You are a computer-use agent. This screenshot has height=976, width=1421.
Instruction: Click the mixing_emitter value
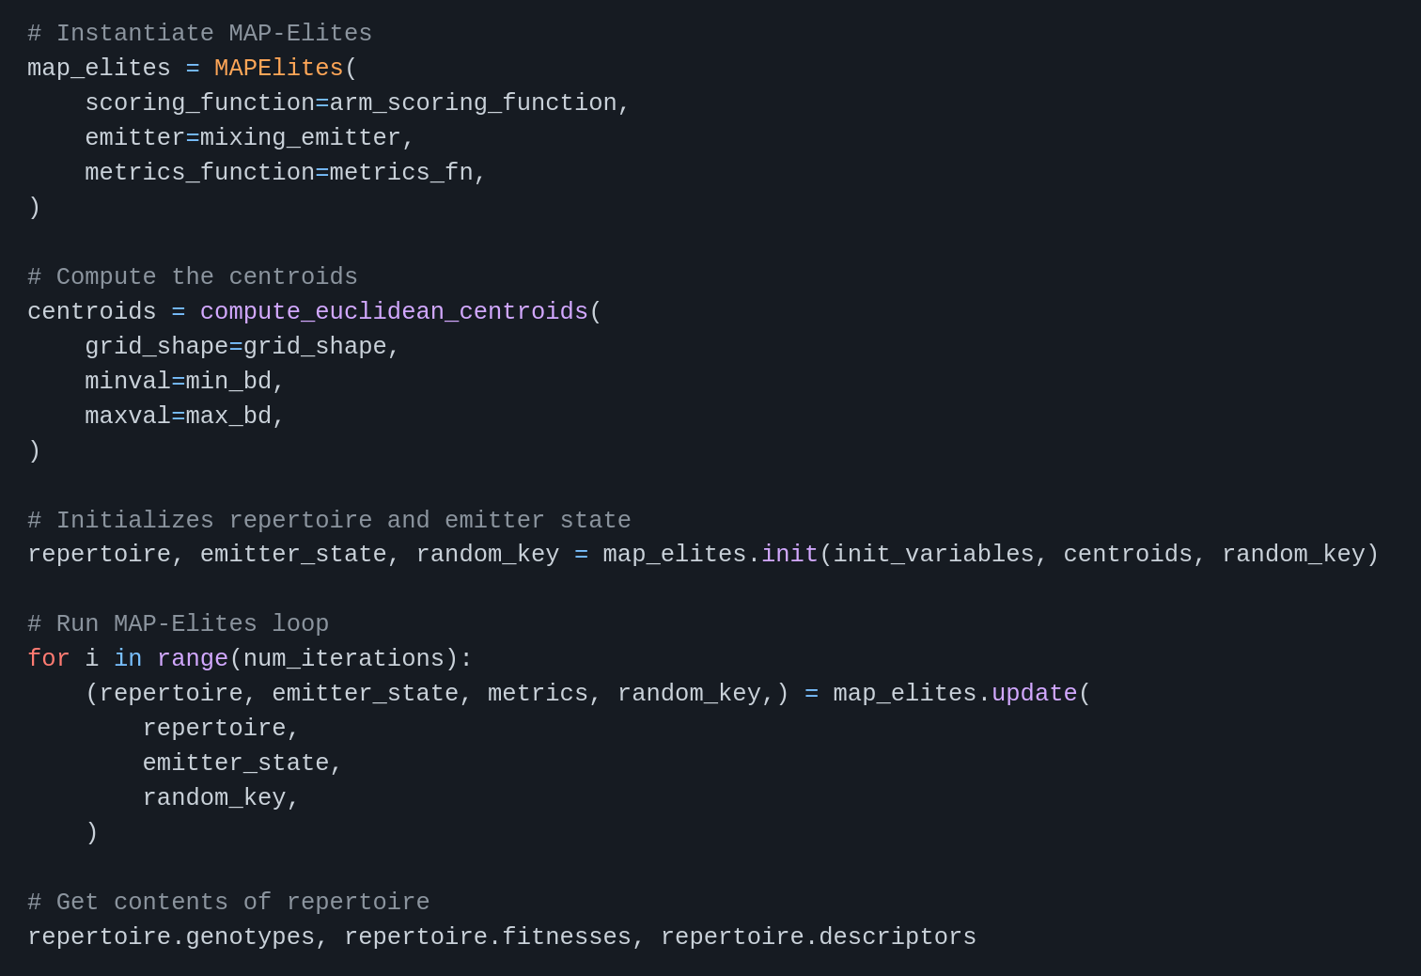point(300,138)
